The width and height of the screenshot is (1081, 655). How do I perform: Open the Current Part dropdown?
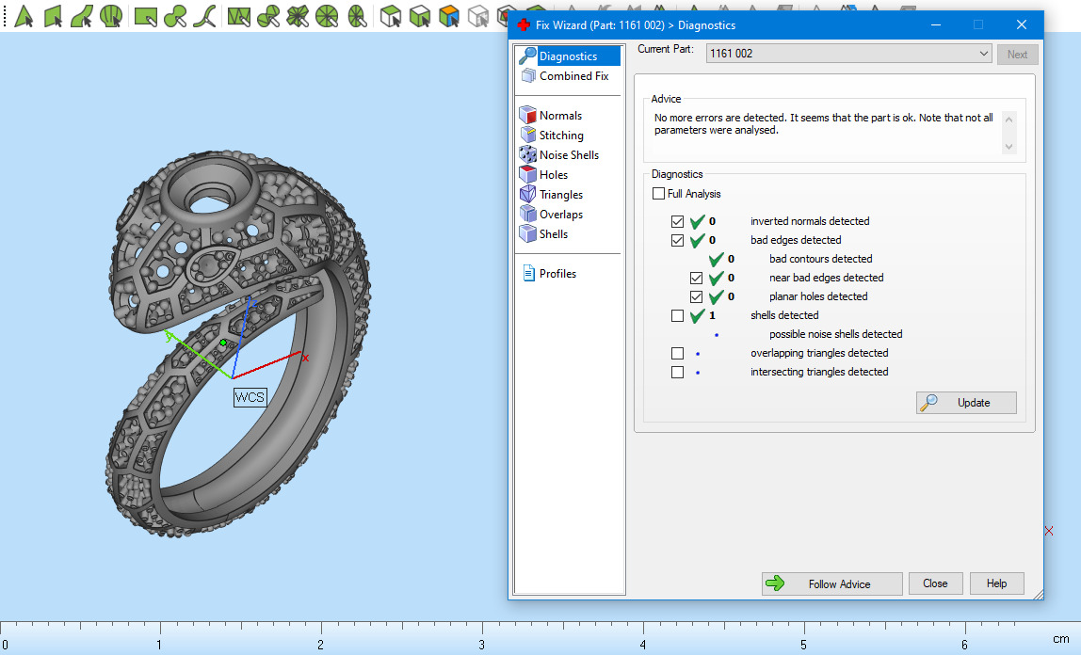[x=848, y=54]
